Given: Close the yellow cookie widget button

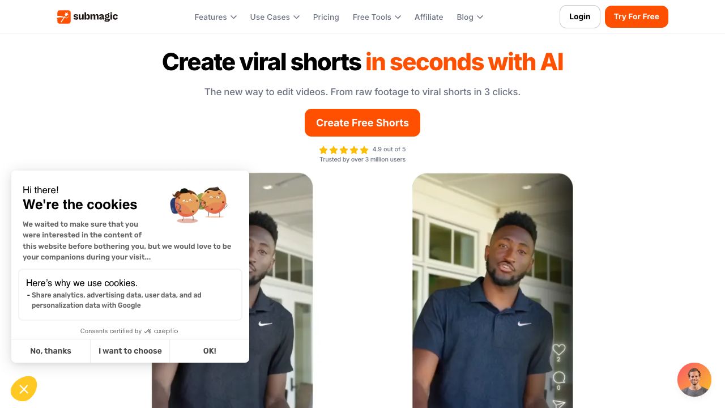Looking at the screenshot, I should click(x=24, y=389).
